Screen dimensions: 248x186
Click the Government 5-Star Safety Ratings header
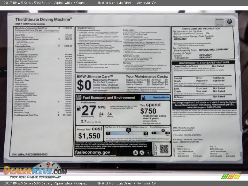tap(204, 63)
